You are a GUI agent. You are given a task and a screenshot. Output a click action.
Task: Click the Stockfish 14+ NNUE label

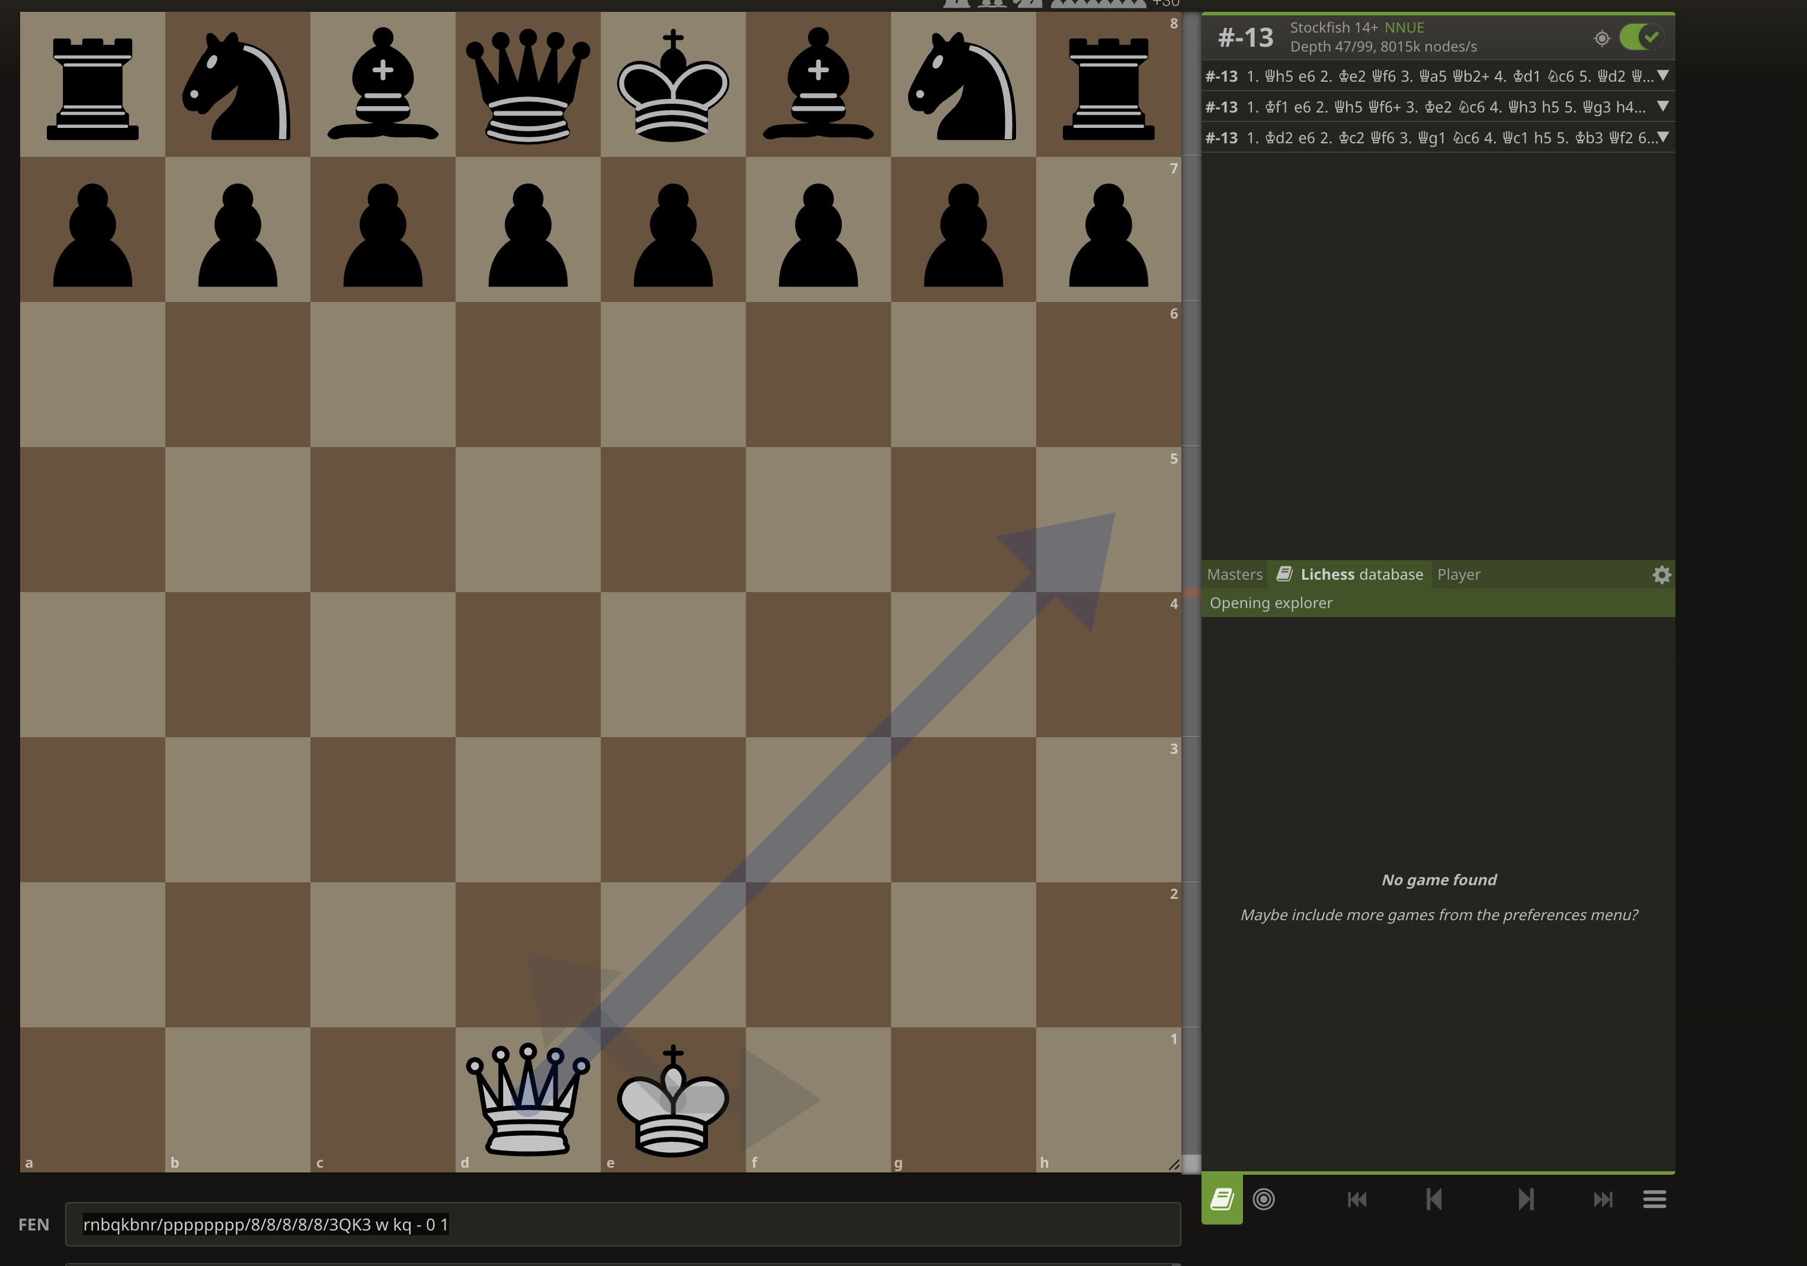click(x=1357, y=28)
